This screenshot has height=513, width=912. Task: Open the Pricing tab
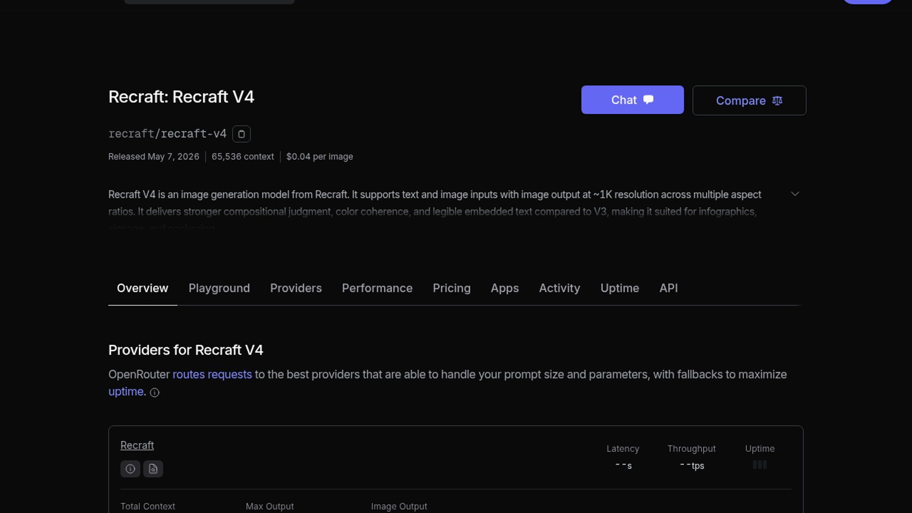pos(451,288)
